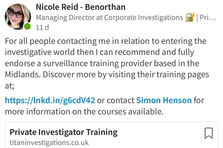Open the lnkd.in/g6cdV42 link
223x148 pixels.
[x=50, y=100]
